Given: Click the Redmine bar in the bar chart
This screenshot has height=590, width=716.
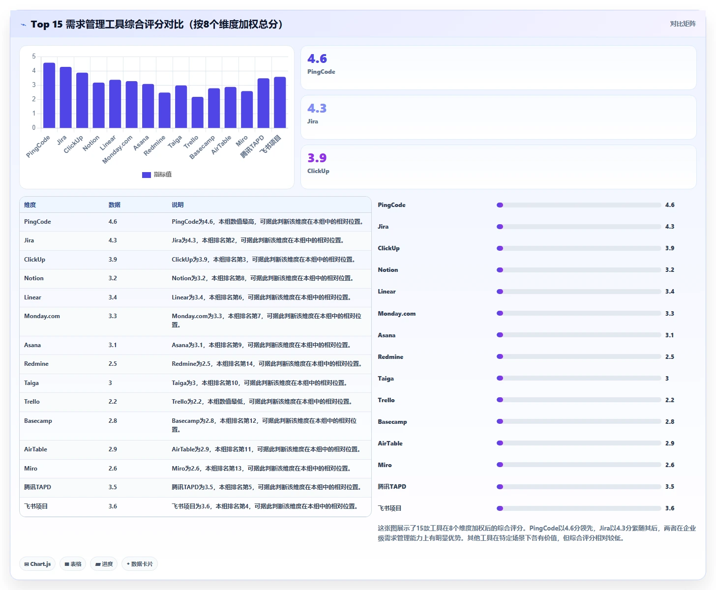Looking at the screenshot, I should tap(164, 110).
